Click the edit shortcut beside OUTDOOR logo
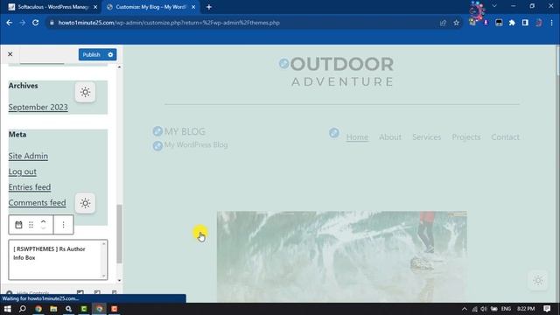560x315 pixels. 283,64
